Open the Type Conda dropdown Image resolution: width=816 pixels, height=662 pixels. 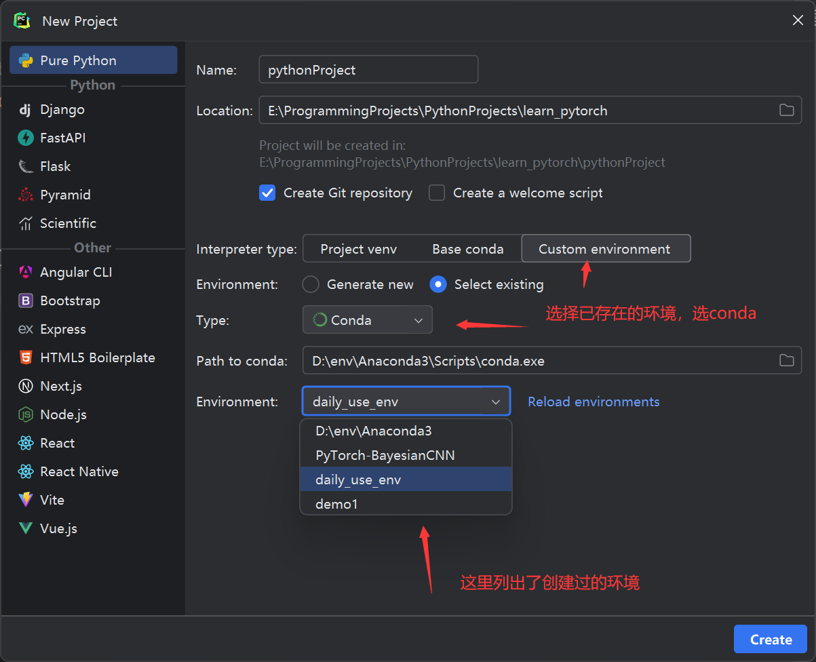(367, 320)
